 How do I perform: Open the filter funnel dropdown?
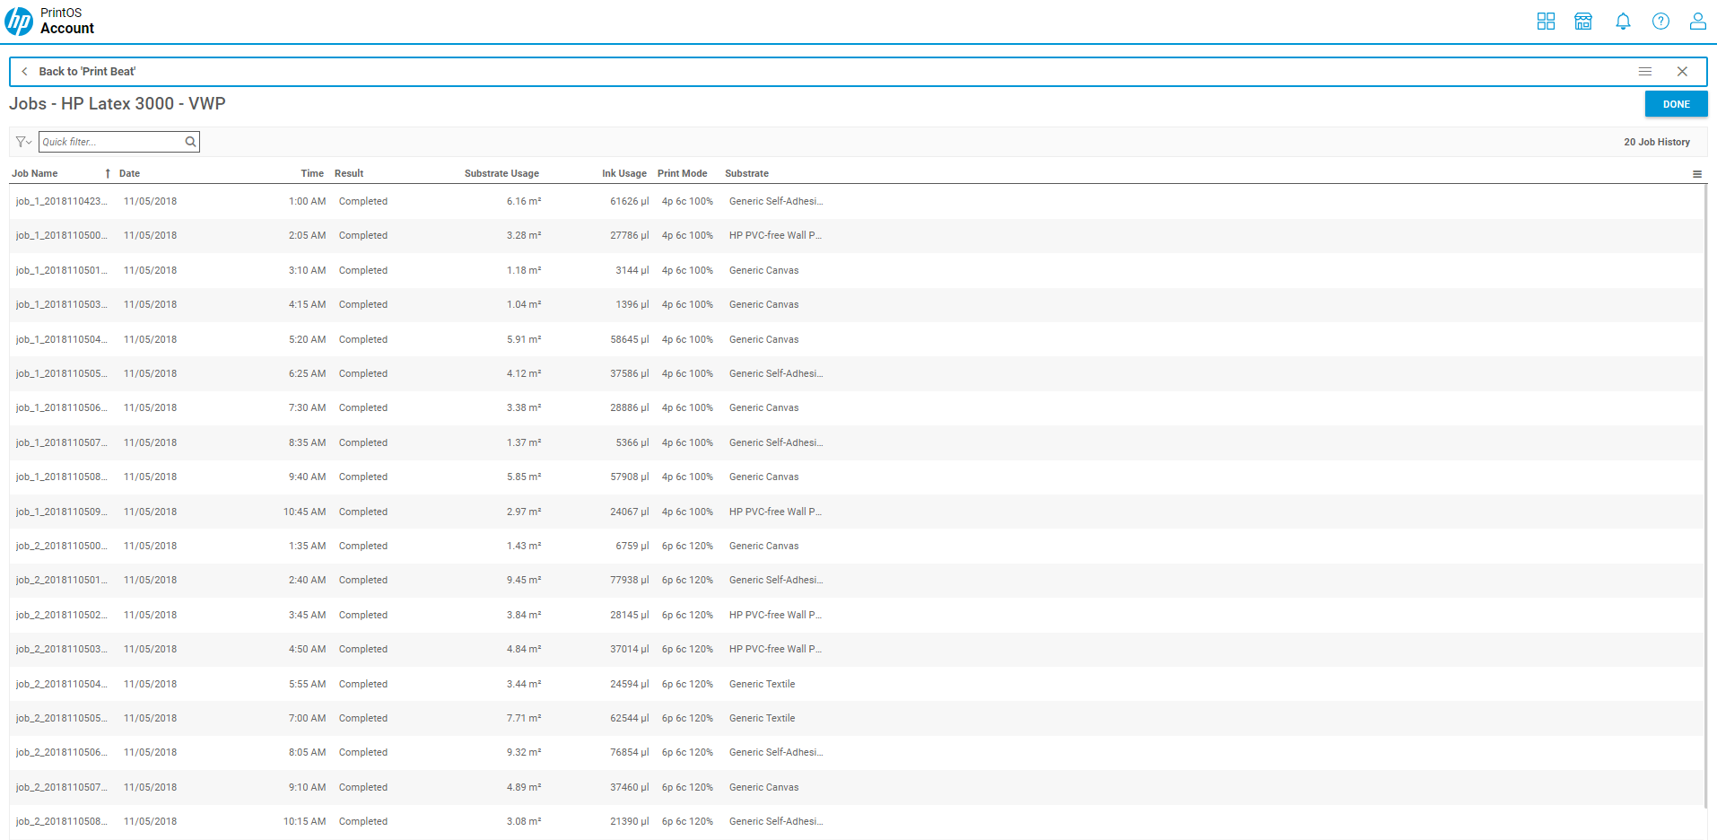(23, 142)
